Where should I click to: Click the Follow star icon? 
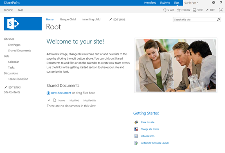[x=179, y=10]
